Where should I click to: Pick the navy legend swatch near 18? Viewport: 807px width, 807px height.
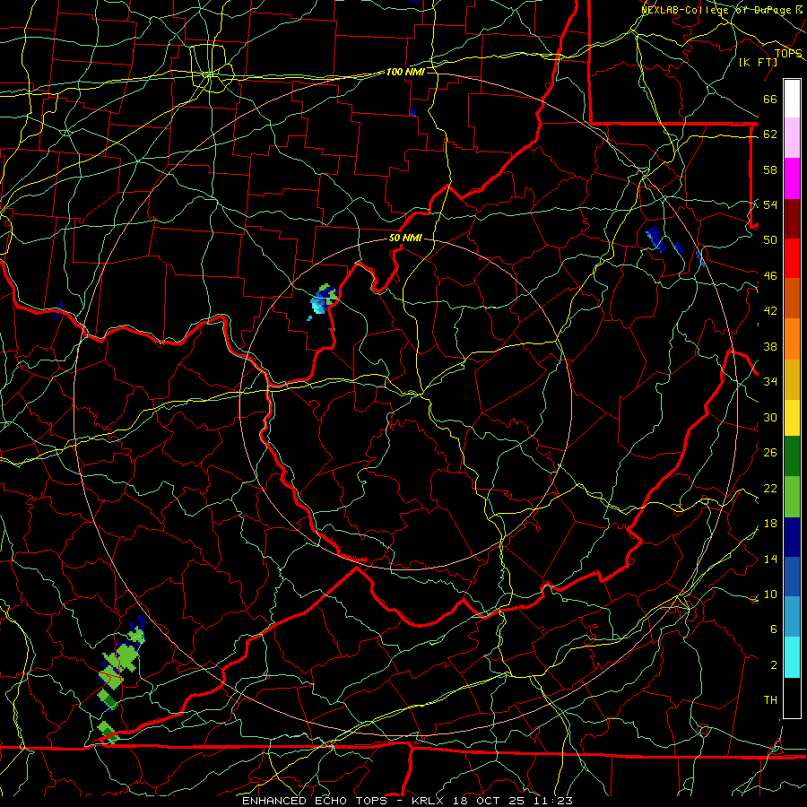[x=792, y=537]
